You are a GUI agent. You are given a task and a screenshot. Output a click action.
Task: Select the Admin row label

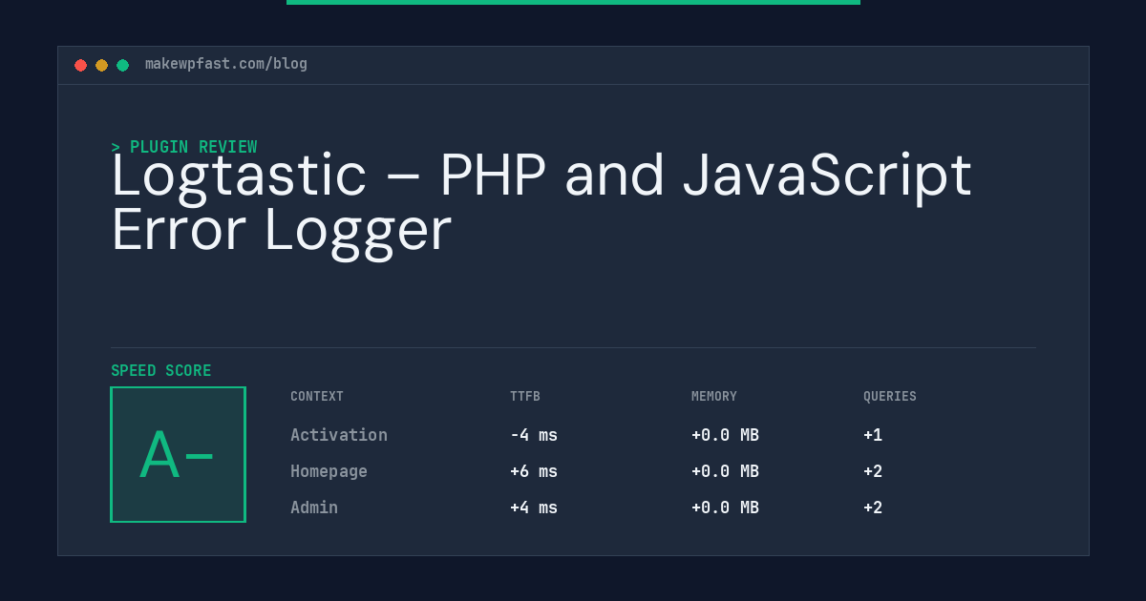pos(314,508)
